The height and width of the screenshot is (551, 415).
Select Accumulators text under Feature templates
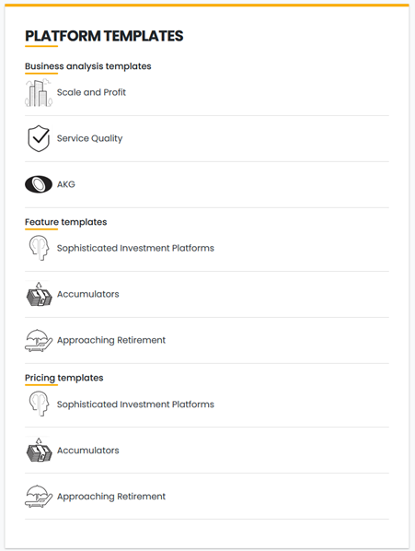coord(88,294)
